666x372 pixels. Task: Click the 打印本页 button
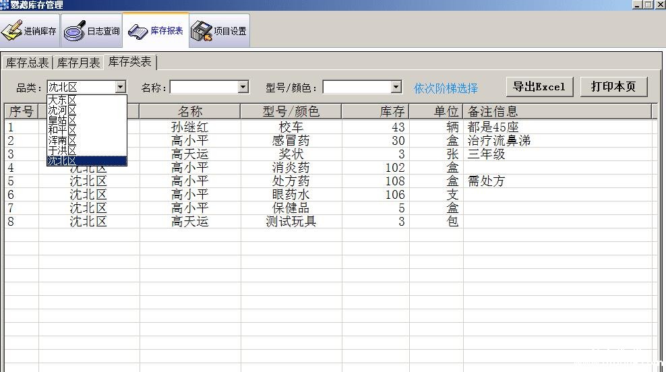tap(613, 87)
